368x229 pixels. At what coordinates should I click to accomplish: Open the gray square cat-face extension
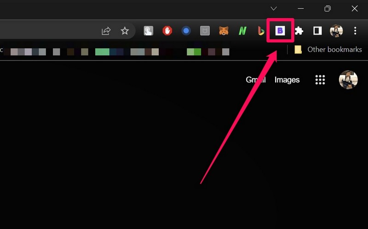coord(205,30)
